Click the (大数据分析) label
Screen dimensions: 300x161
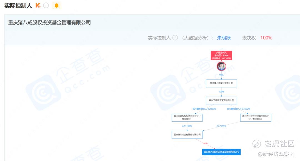(x=195, y=38)
